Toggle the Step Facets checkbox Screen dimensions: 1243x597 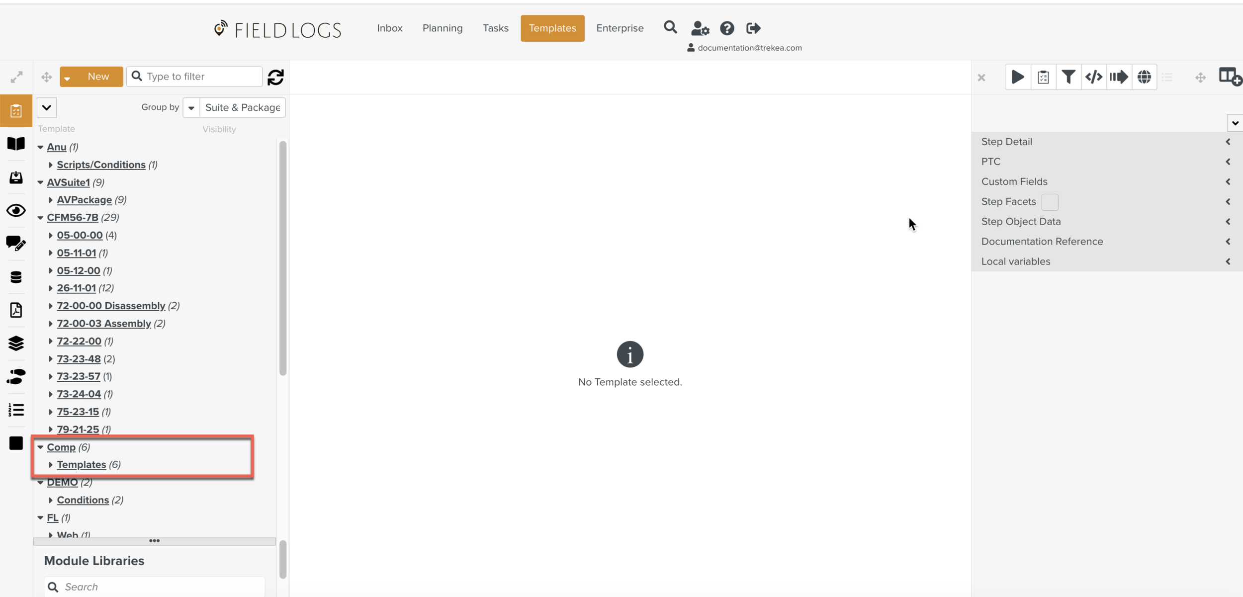[x=1050, y=202]
